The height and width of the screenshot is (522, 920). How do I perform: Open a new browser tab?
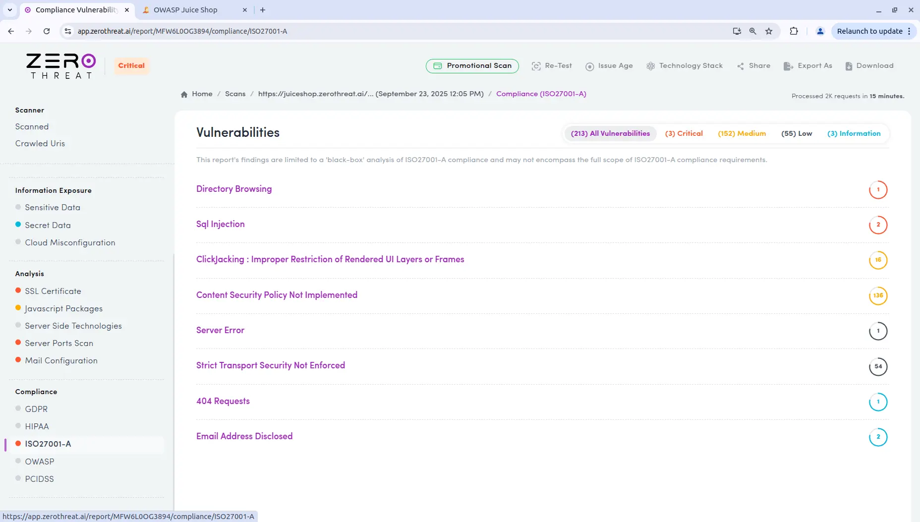tap(263, 10)
